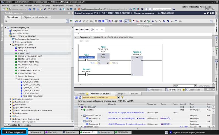The image size is (219, 135).
Task: Switch to Objetos de la instalación tab
Action: (36, 17)
